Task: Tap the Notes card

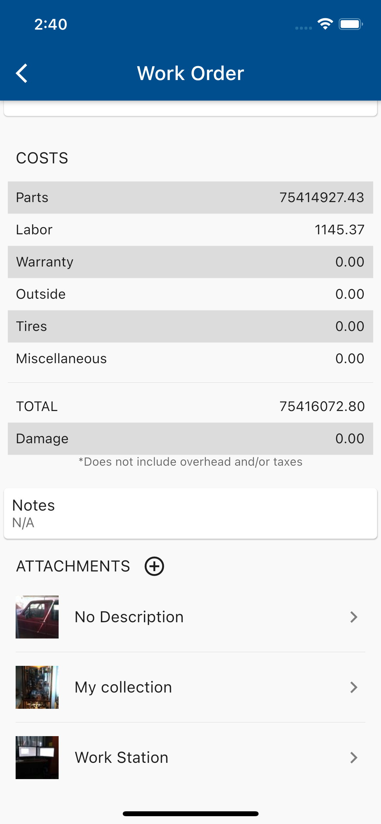Action: click(190, 514)
